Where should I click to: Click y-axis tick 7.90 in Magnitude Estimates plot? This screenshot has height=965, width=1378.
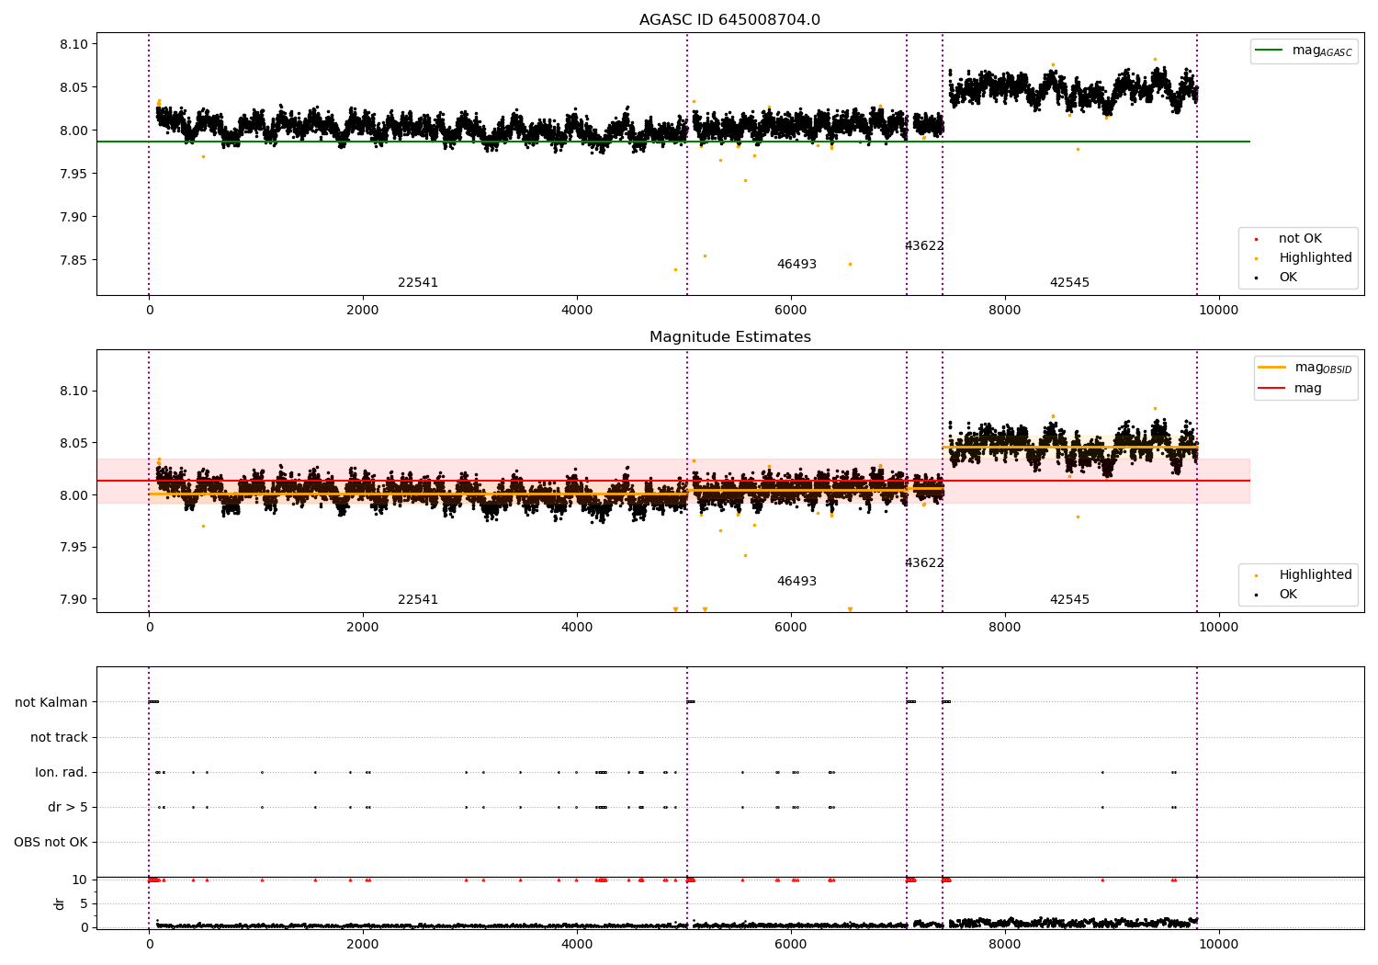72,600
